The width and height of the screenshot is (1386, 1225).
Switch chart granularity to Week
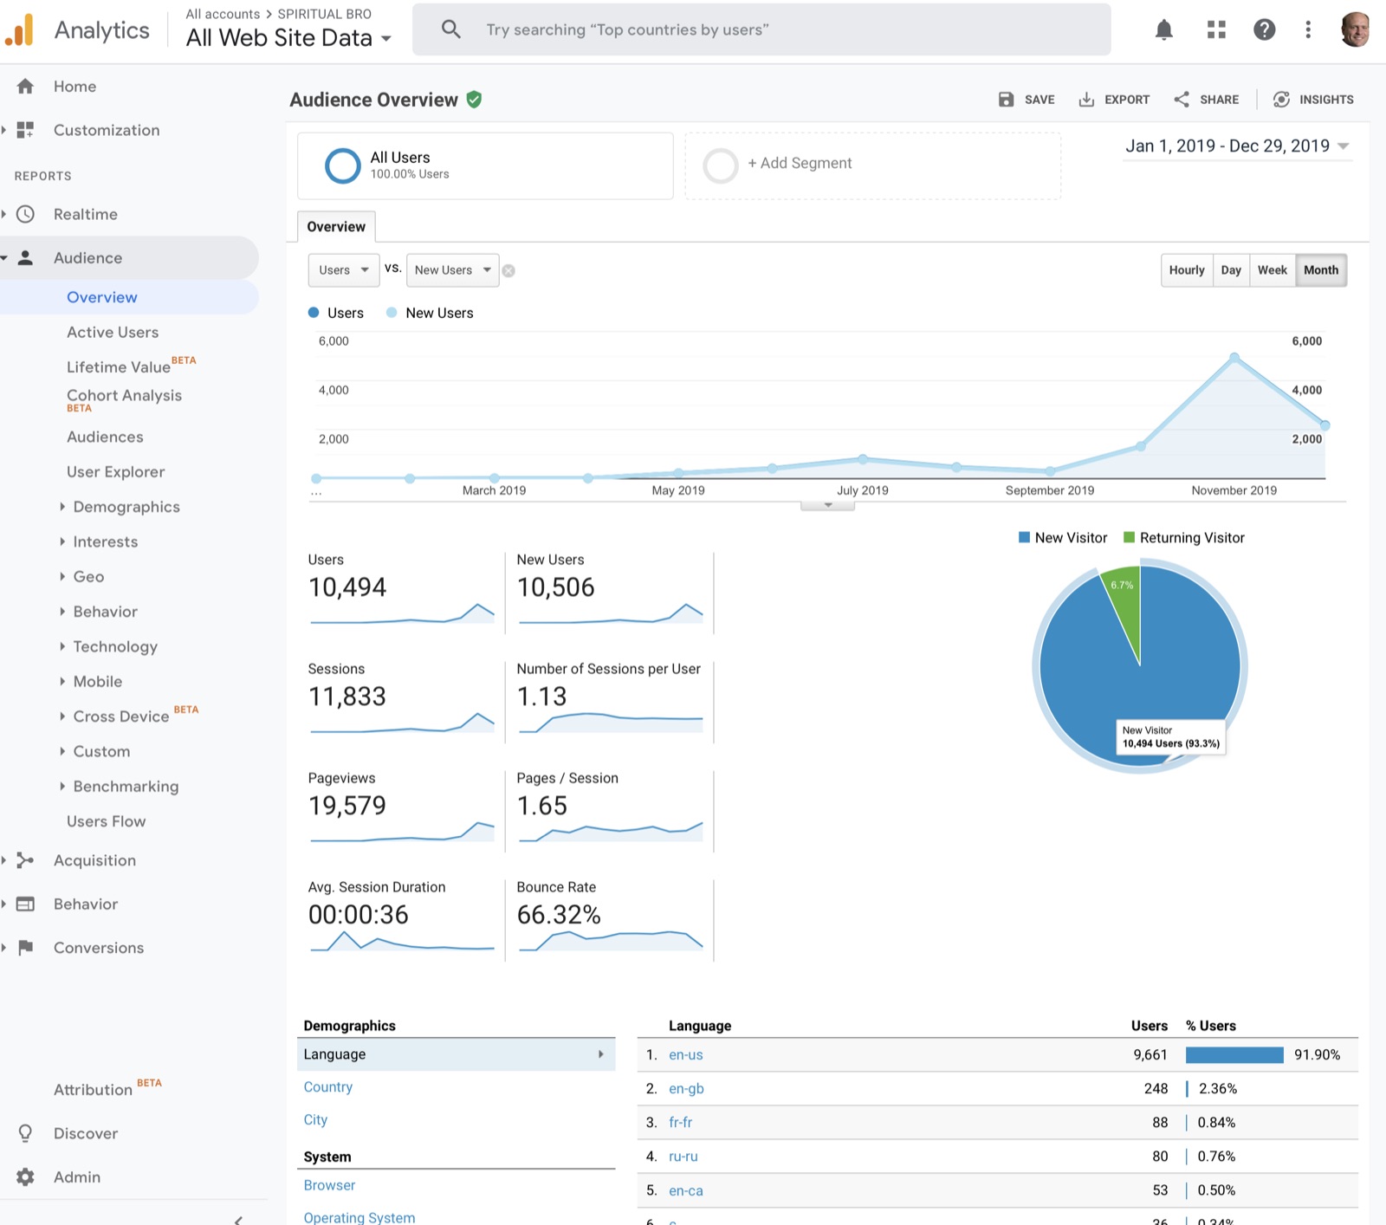click(x=1272, y=270)
